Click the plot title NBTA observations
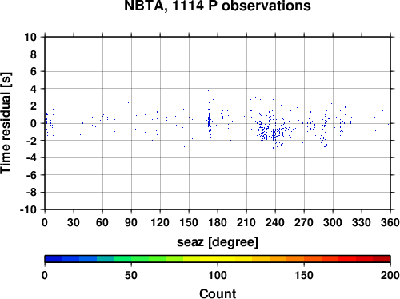 (218, 6)
